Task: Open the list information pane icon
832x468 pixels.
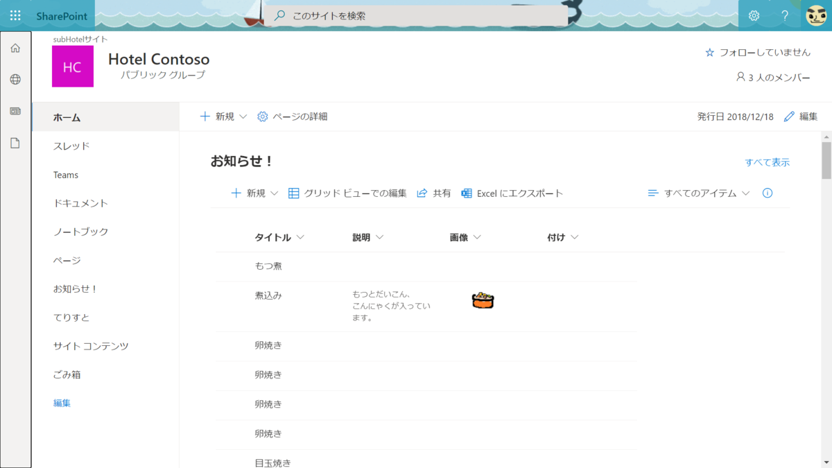Action: (767, 193)
